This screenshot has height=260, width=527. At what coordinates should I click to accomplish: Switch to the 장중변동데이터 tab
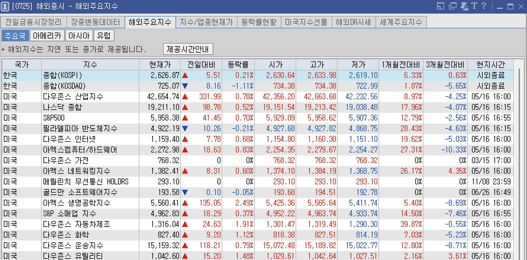pyautogui.click(x=95, y=22)
